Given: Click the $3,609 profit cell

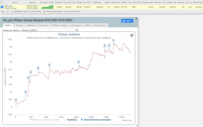Looking at the screenshot, I should (x=97, y=7).
